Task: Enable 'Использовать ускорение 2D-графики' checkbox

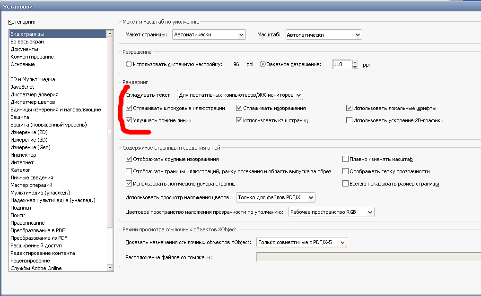Action: pyautogui.click(x=350, y=120)
